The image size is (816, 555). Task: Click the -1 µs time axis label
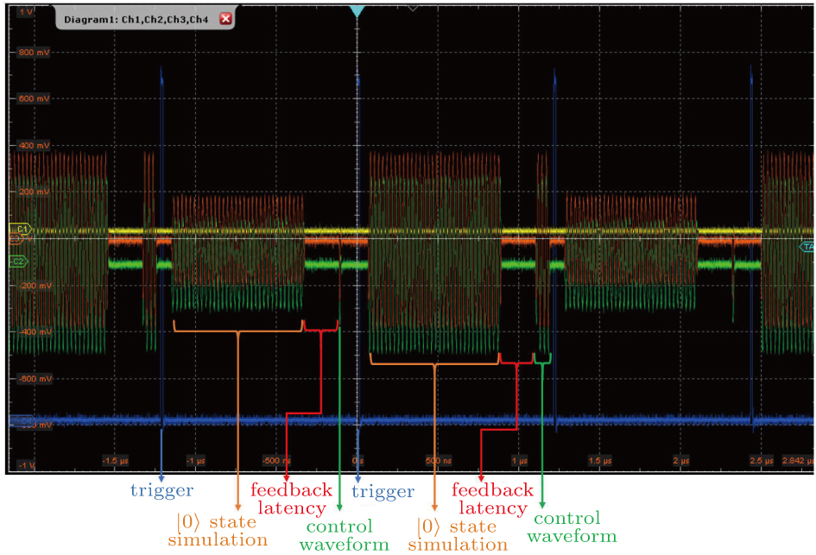pos(196,460)
